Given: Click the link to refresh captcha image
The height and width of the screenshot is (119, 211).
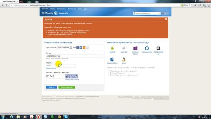Looking at the screenshot, I should tap(72, 80).
